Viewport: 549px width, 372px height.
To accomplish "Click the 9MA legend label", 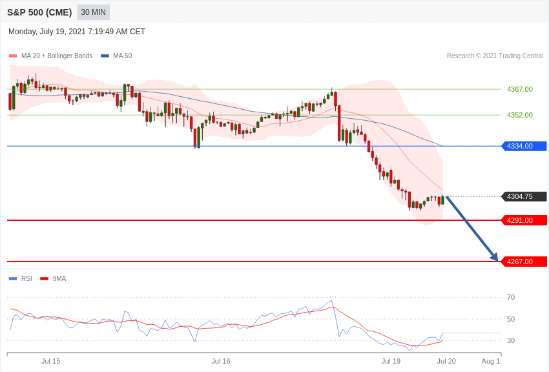I will coord(59,279).
